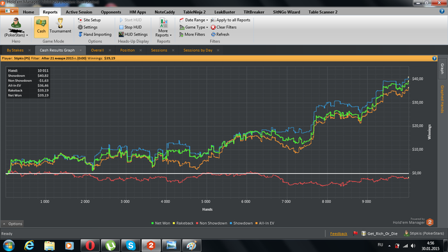Click the Feedback link
The image size is (448, 252).
339,233
